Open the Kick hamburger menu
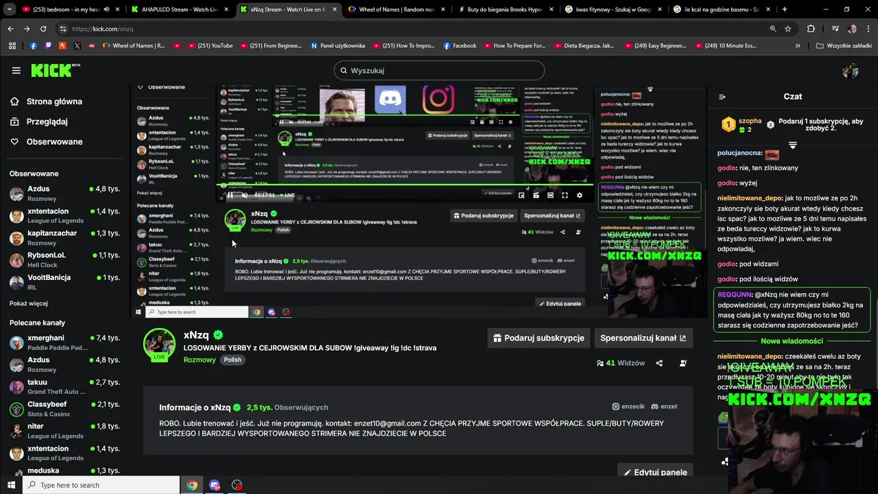The width and height of the screenshot is (878, 494). pos(16,70)
